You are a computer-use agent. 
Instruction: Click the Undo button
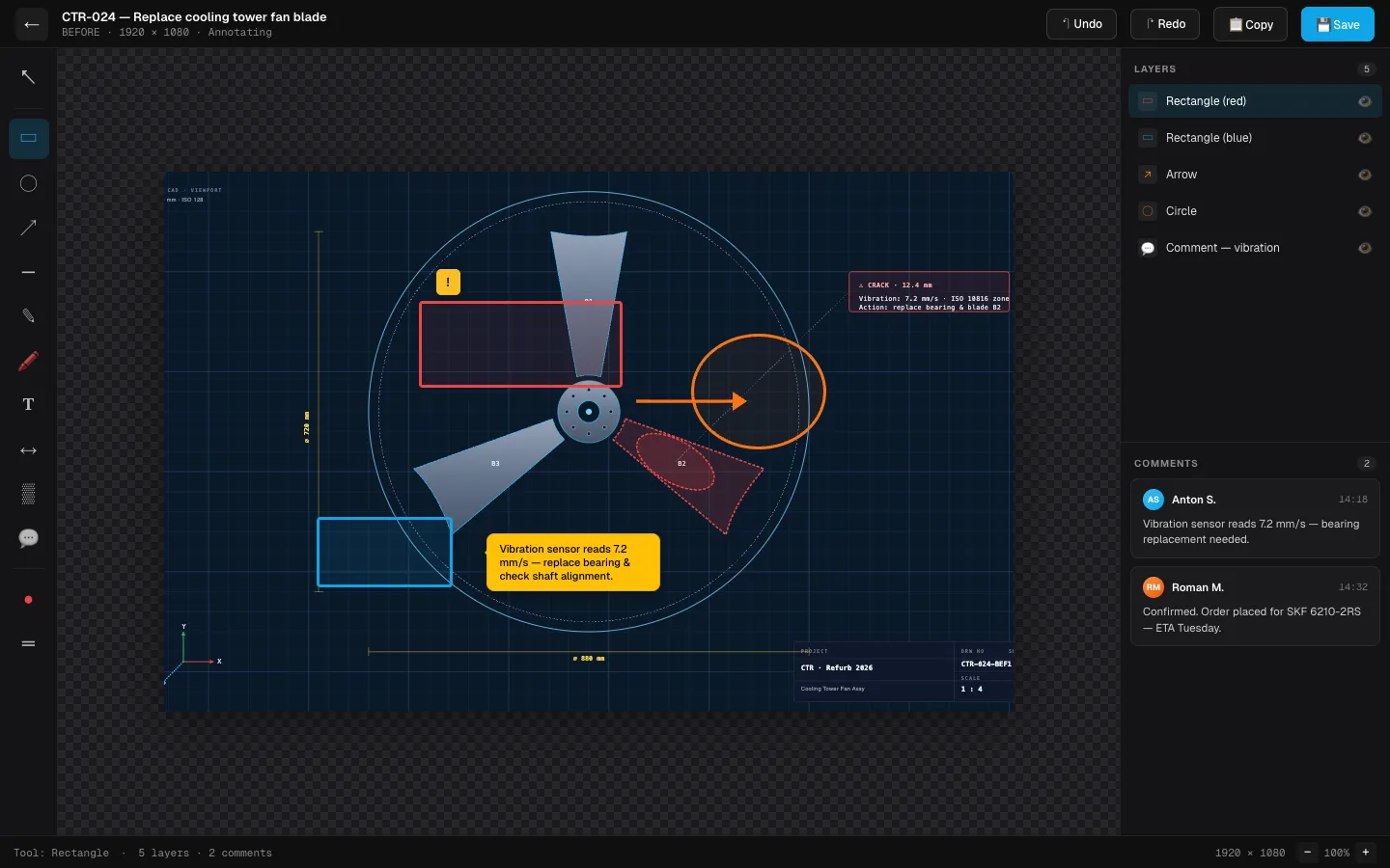(1081, 24)
